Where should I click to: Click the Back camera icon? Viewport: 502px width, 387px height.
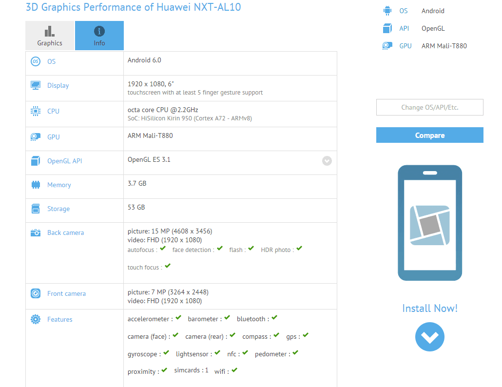click(36, 232)
